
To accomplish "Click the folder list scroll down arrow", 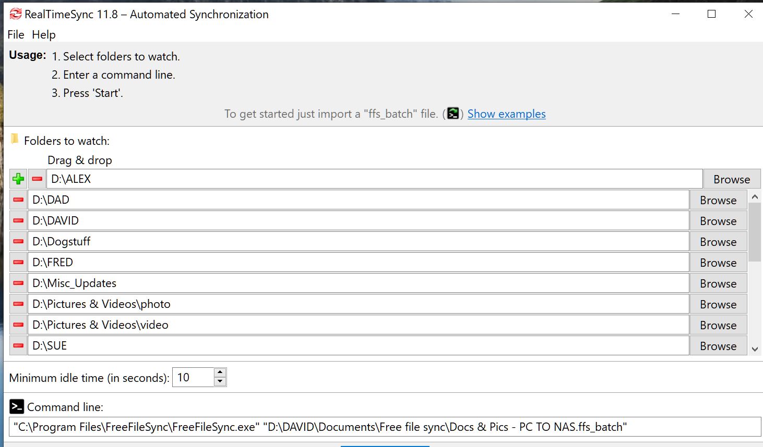I will point(755,349).
